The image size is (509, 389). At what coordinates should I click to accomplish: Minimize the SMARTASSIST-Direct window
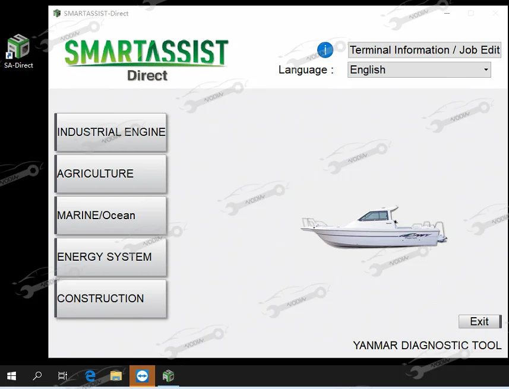447,13
